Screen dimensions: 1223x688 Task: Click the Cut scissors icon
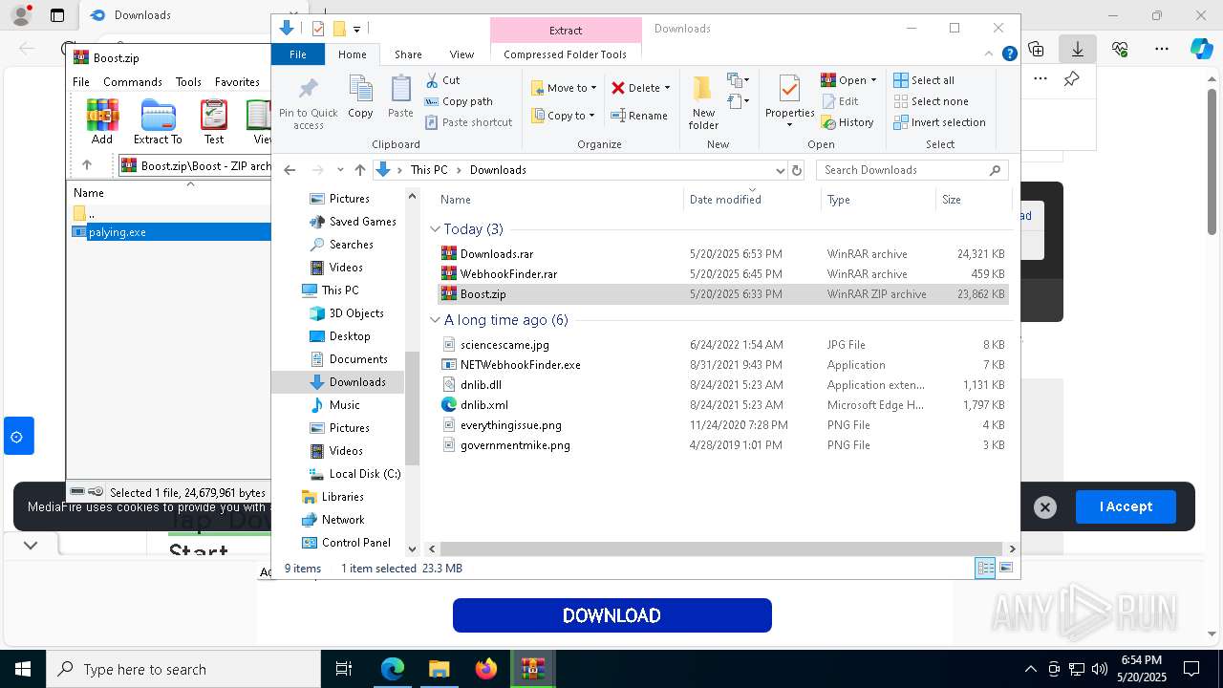coord(432,80)
